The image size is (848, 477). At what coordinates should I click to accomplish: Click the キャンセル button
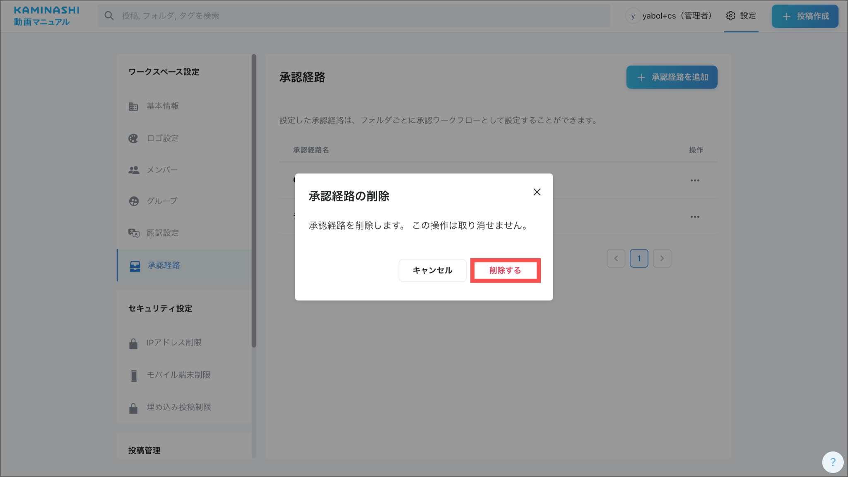432,271
